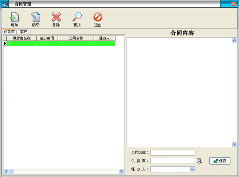Click the grid's horizontal scroll right arrow
Image resolution: width=239 pixels, height=177 pixels.
pos(121,171)
